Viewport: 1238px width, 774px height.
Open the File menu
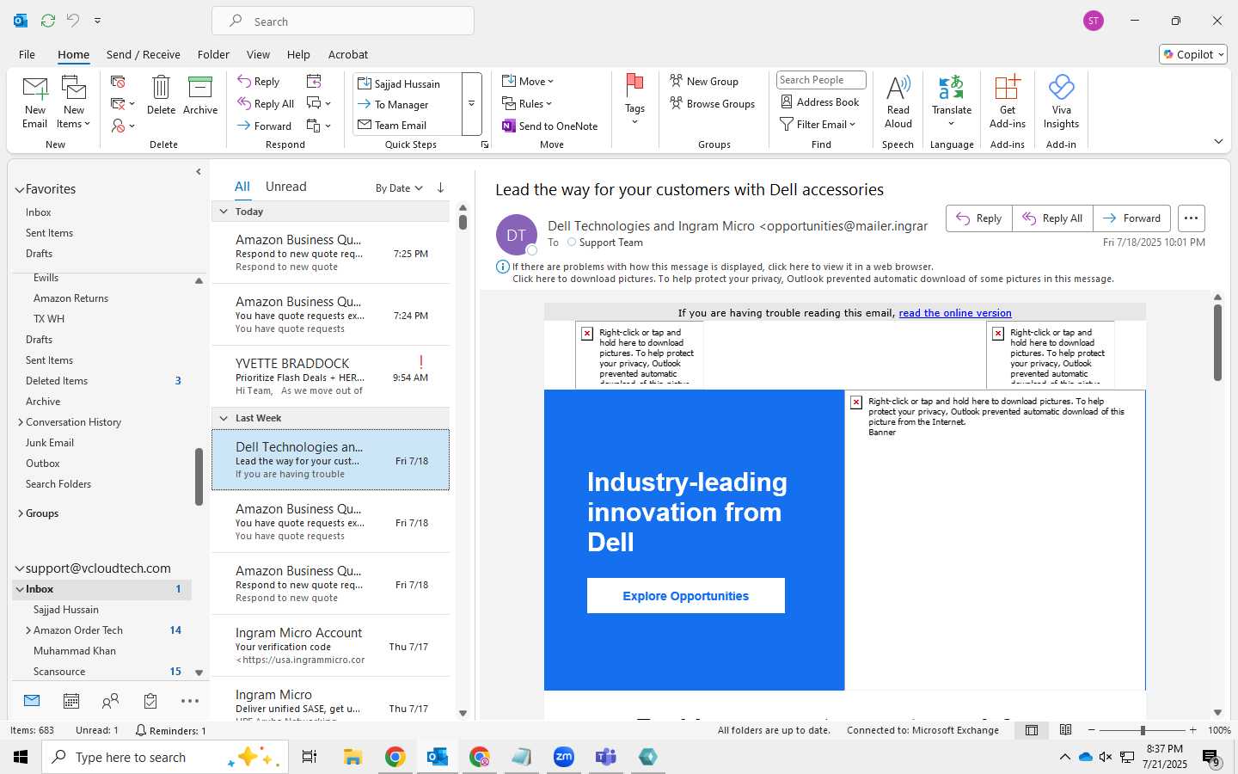coord(27,54)
